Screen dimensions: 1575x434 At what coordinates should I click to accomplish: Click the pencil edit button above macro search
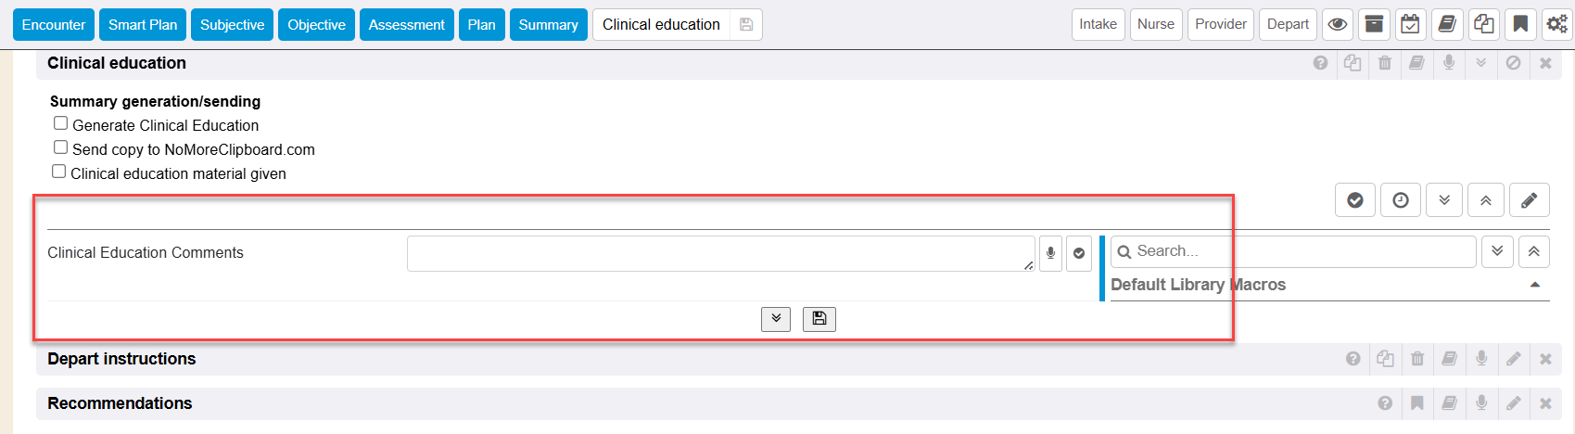1529,200
